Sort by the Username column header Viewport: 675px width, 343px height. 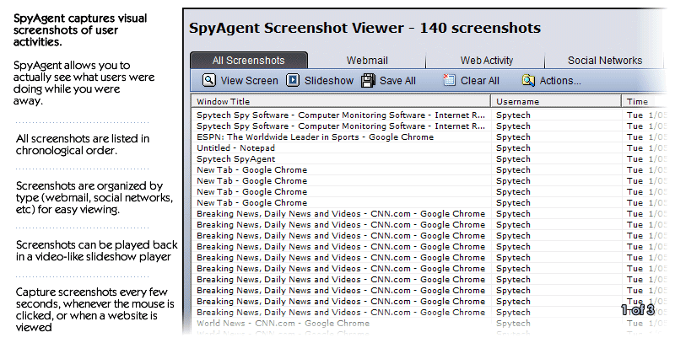coord(556,101)
